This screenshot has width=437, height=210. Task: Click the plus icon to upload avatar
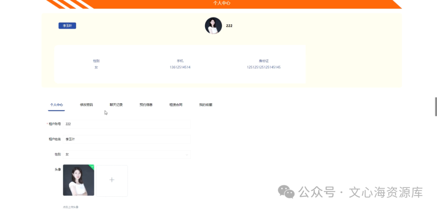click(112, 180)
